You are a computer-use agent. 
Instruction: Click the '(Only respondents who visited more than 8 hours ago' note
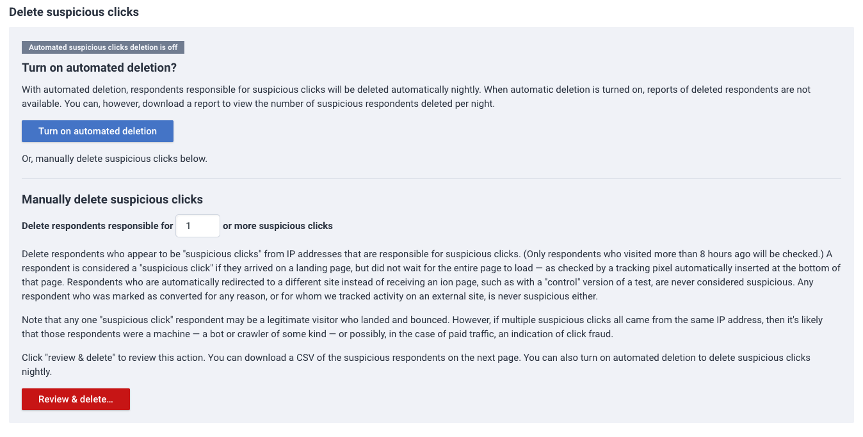(636, 255)
